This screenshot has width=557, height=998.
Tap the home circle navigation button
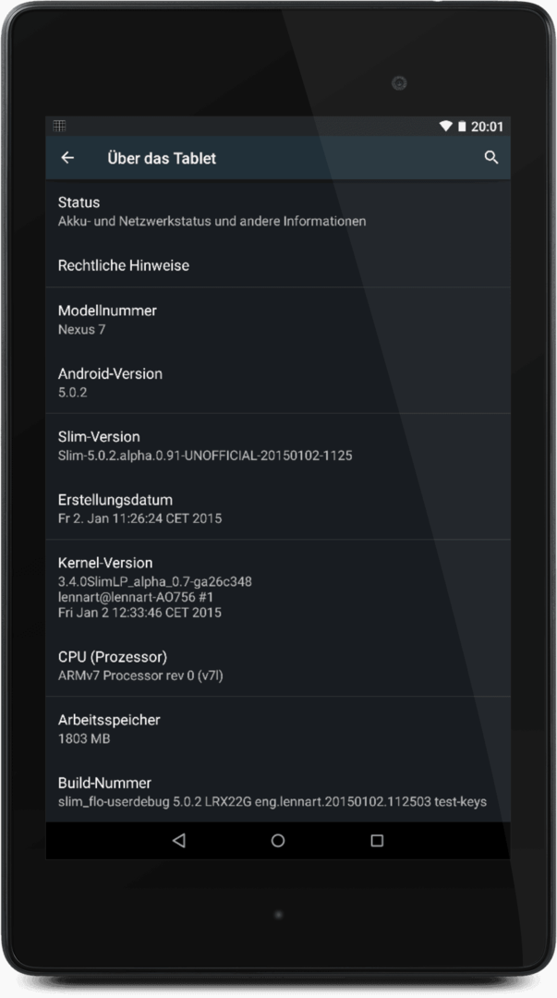tap(278, 840)
